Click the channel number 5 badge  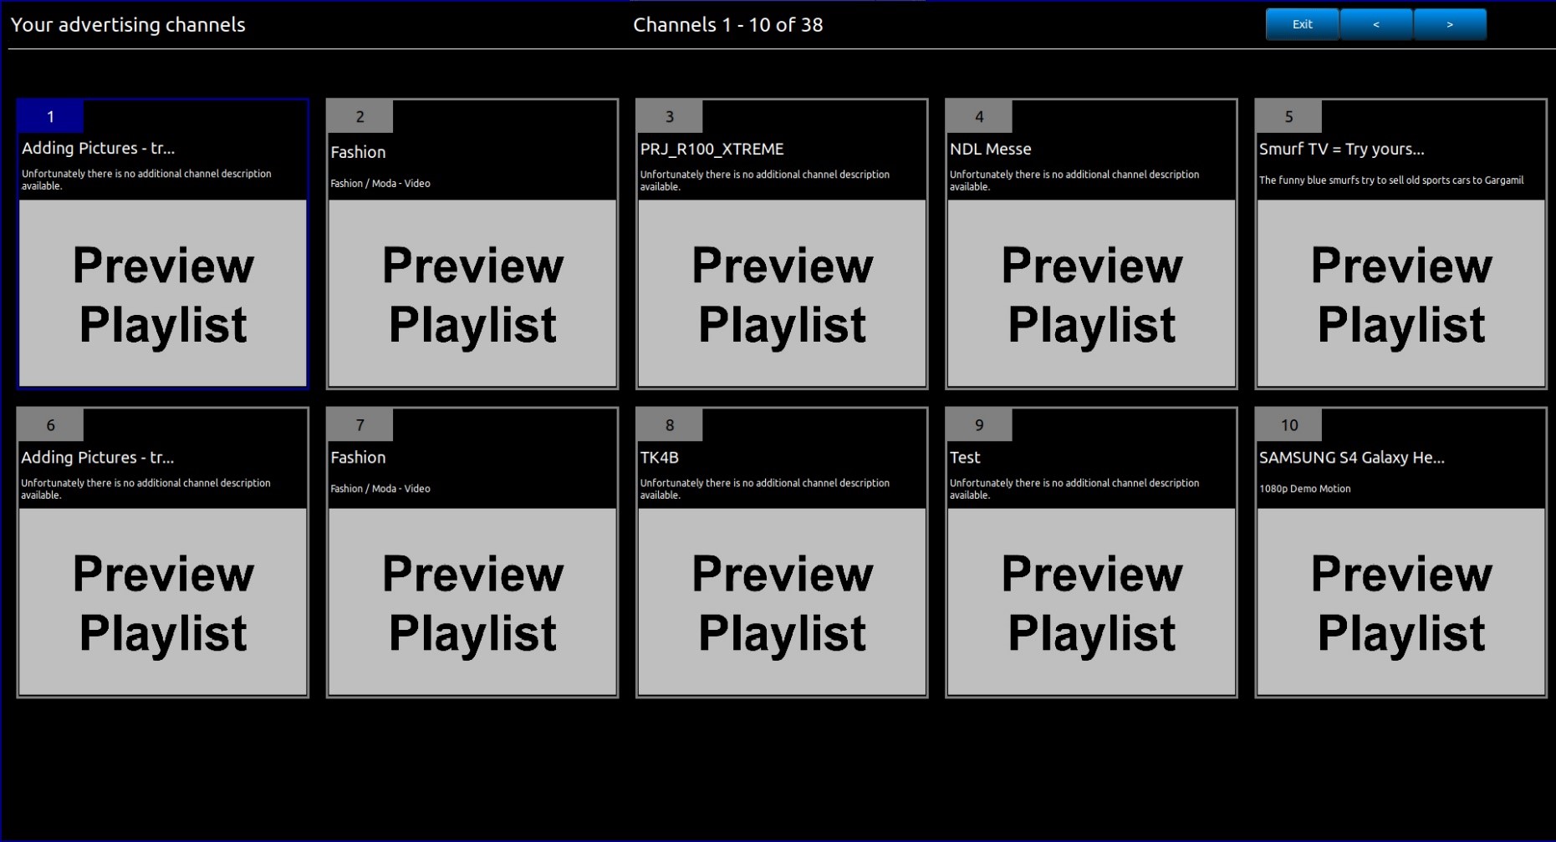coord(1288,117)
